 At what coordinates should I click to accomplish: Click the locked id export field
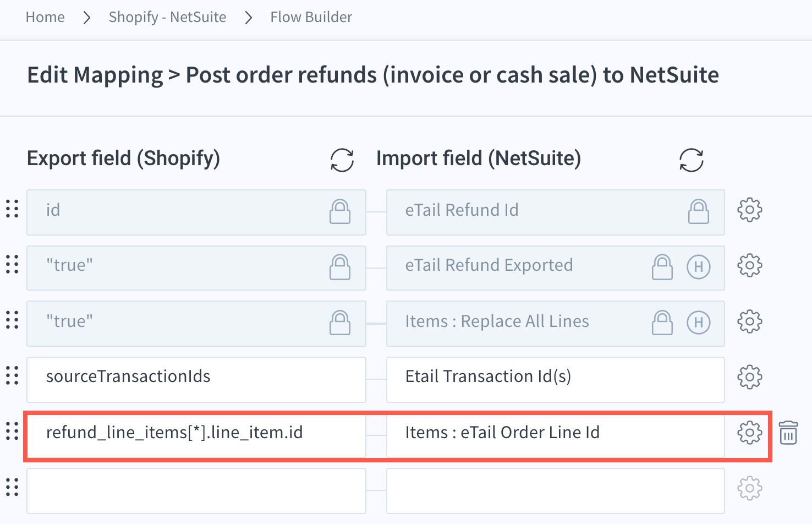click(196, 212)
